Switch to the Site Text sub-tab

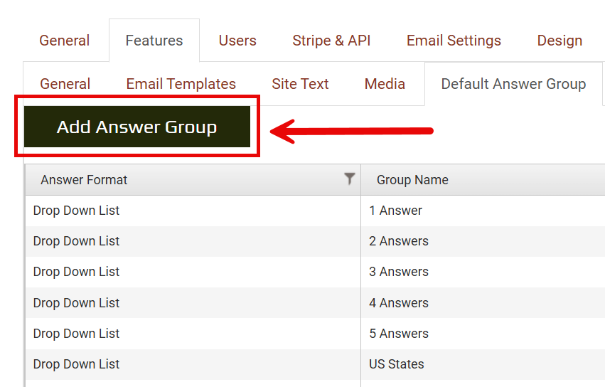tap(300, 84)
